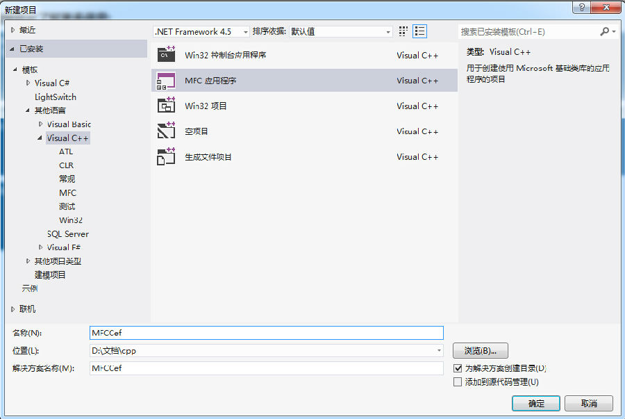Screen dimensions: 625x419
Task: Click the 解决方案名称 input field
Action: pos(266,368)
